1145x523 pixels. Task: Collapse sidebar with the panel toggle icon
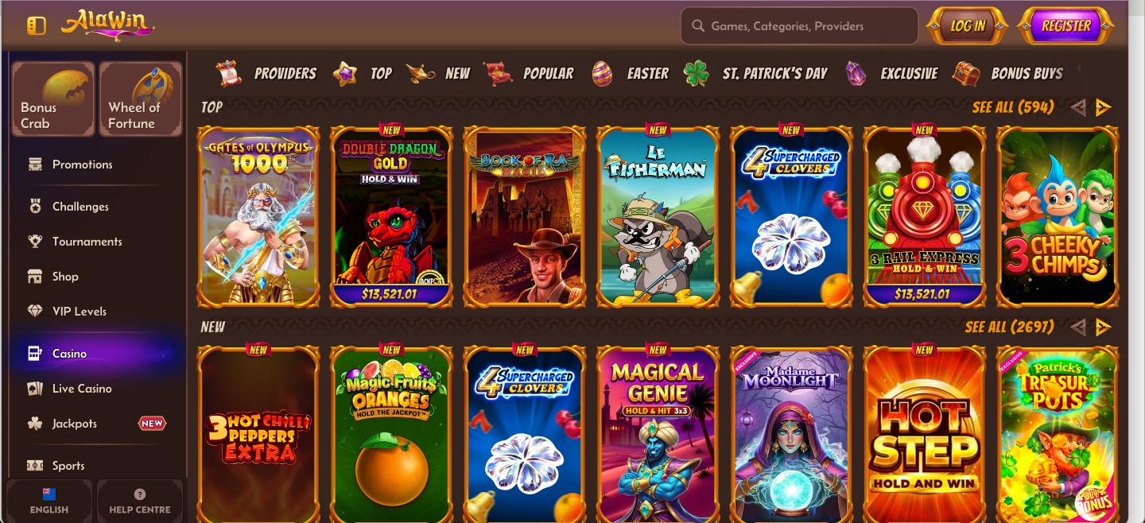click(37, 25)
